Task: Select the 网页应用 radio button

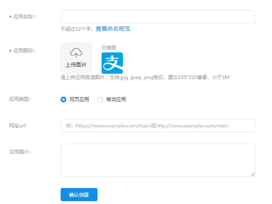Action: click(x=63, y=100)
